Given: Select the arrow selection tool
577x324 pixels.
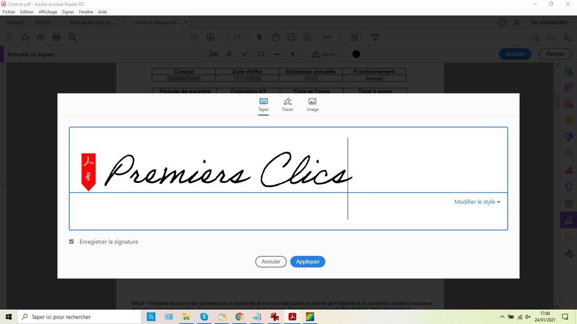Looking at the screenshot, I should 260,37.
